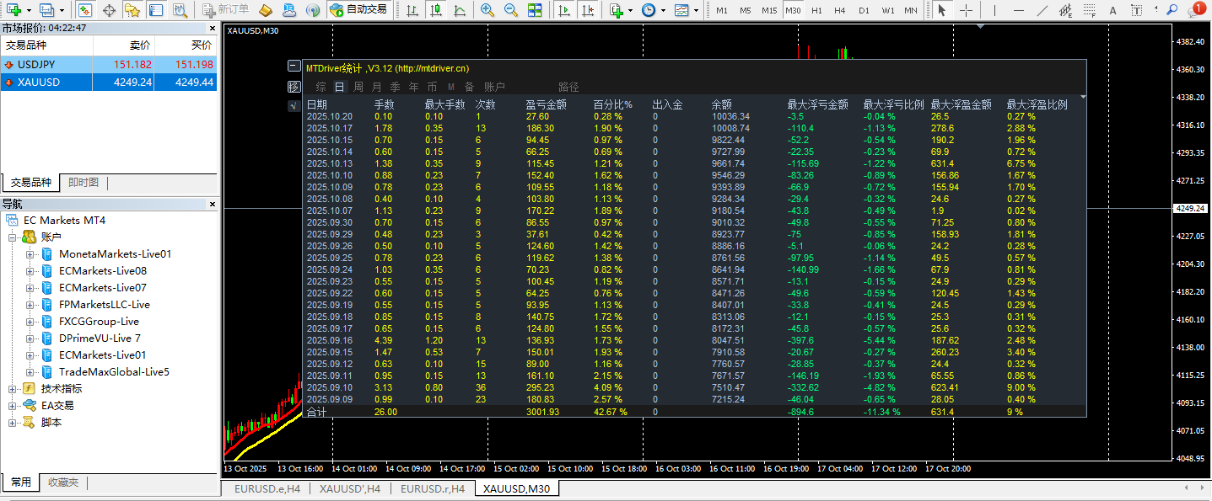Viewport: 1212px width, 501px height.
Task: Open the EURUSD.r,H4 chart tab
Action: pos(433,488)
